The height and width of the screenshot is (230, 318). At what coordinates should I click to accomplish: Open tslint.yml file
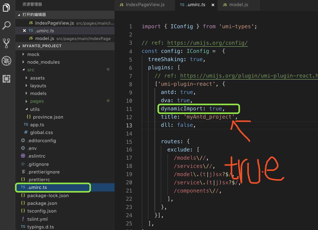(x=38, y=219)
